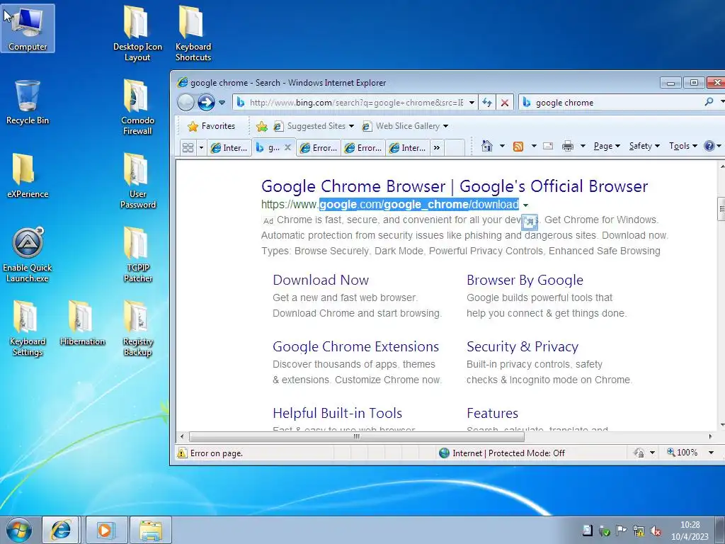
Task: Expand the ad URL dropdown arrow
Action: tap(526, 205)
